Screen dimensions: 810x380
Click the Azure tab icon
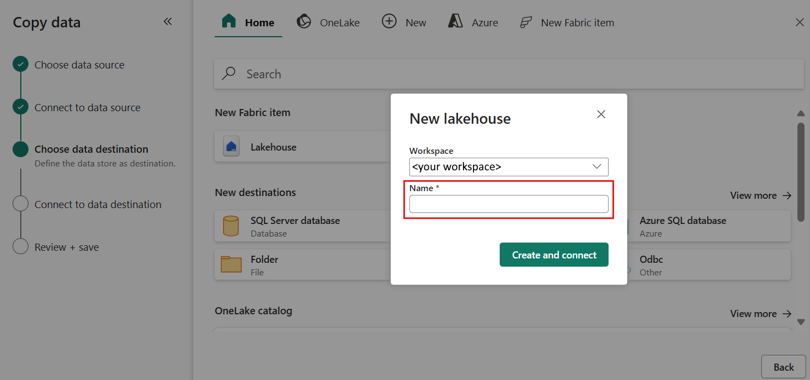click(455, 21)
